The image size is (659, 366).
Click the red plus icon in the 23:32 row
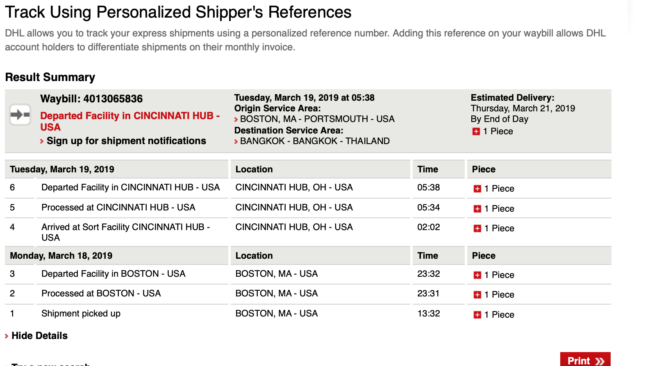click(477, 275)
